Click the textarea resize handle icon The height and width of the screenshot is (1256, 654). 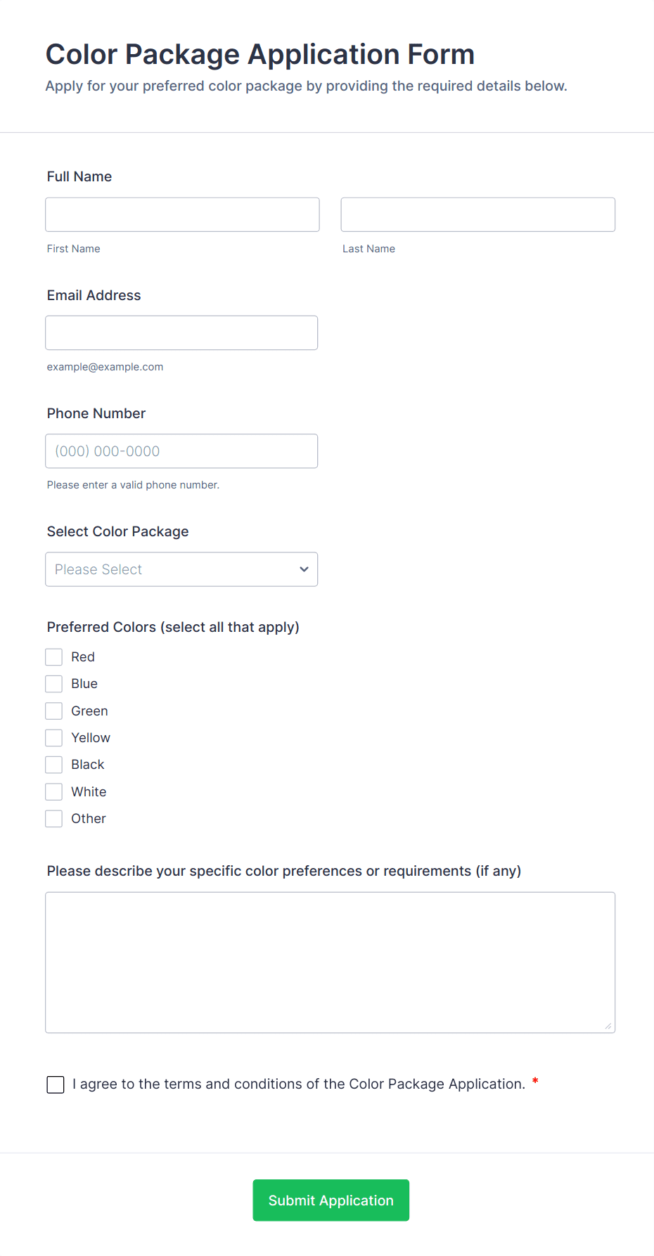click(x=608, y=1026)
